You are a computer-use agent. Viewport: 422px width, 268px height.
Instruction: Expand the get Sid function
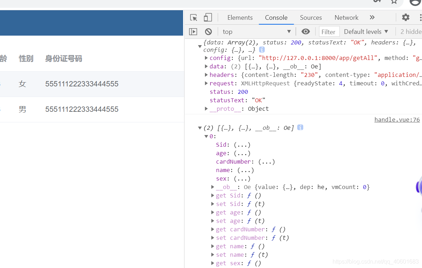(213, 195)
